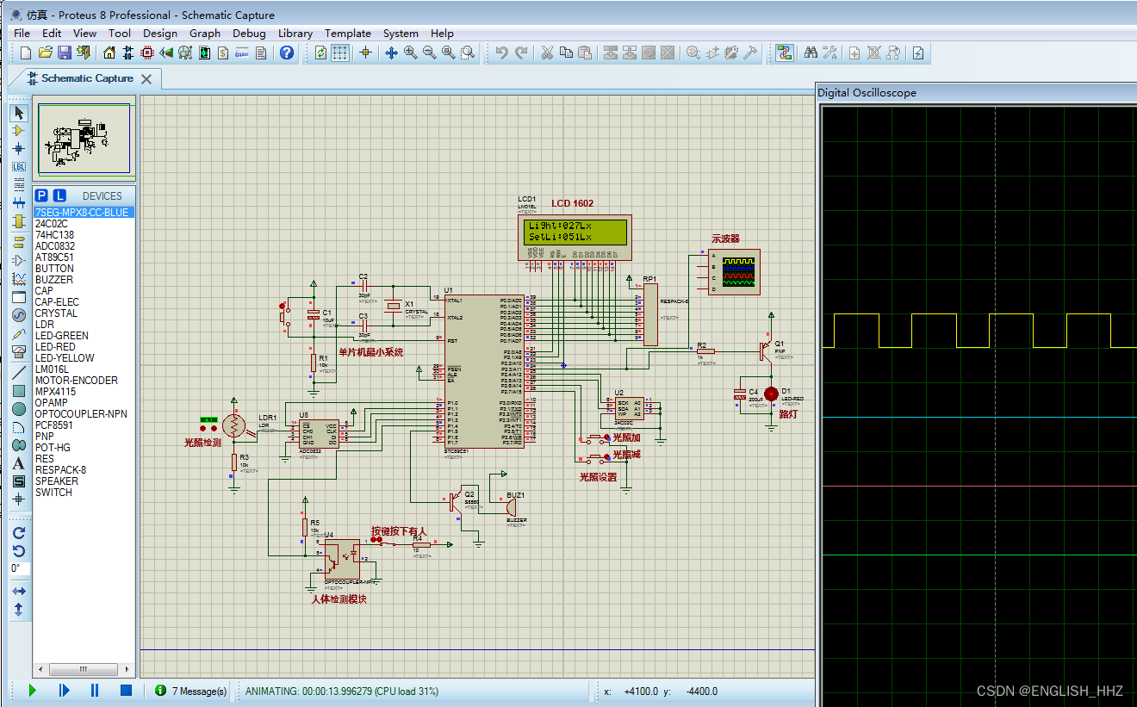The height and width of the screenshot is (707, 1137).
Task: Switch to the Schematic Capture tab
Action: coord(87,78)
